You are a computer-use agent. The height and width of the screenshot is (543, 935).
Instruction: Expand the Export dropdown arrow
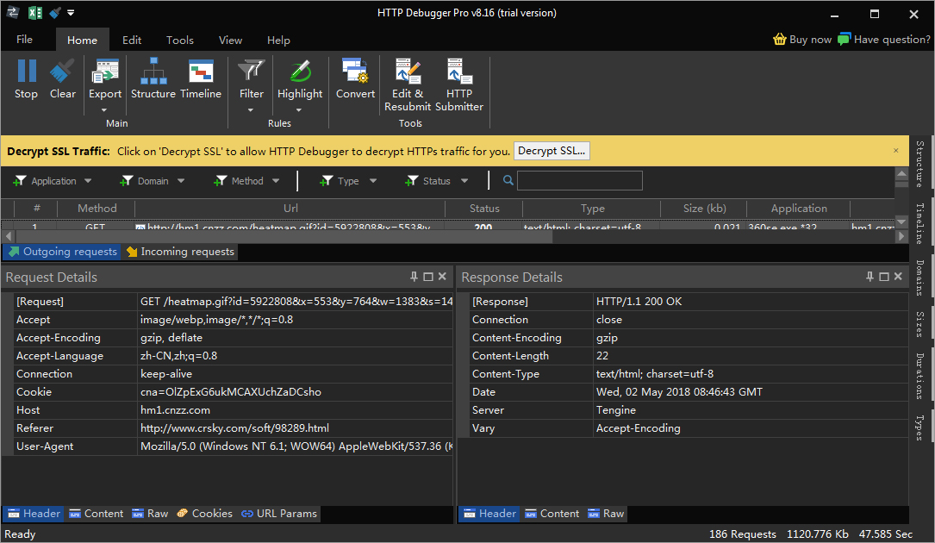(x=104, y=110)
